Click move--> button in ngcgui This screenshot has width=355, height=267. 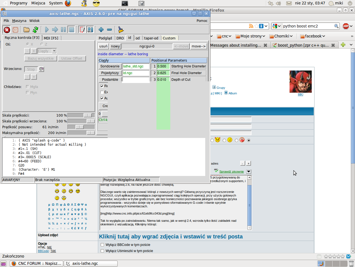[199, 46]
